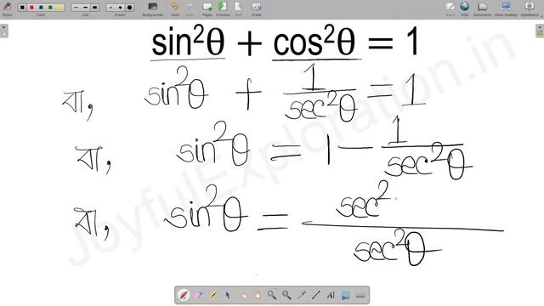Image resolution: width=544 pixels, height=306 pixels.
Task: Open the Backgrounds chooser
Action: click(x=153, y=8)
